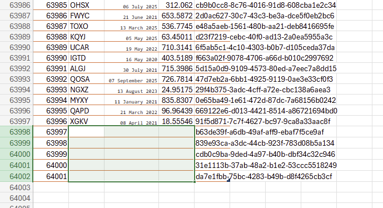Viewport: 383px width, 208px height.
Task: Select the date 30 July 2021
Action: [x=131, y=68]
